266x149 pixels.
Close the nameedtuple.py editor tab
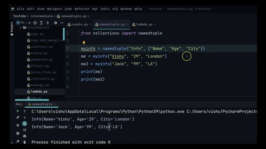(127, 24)
